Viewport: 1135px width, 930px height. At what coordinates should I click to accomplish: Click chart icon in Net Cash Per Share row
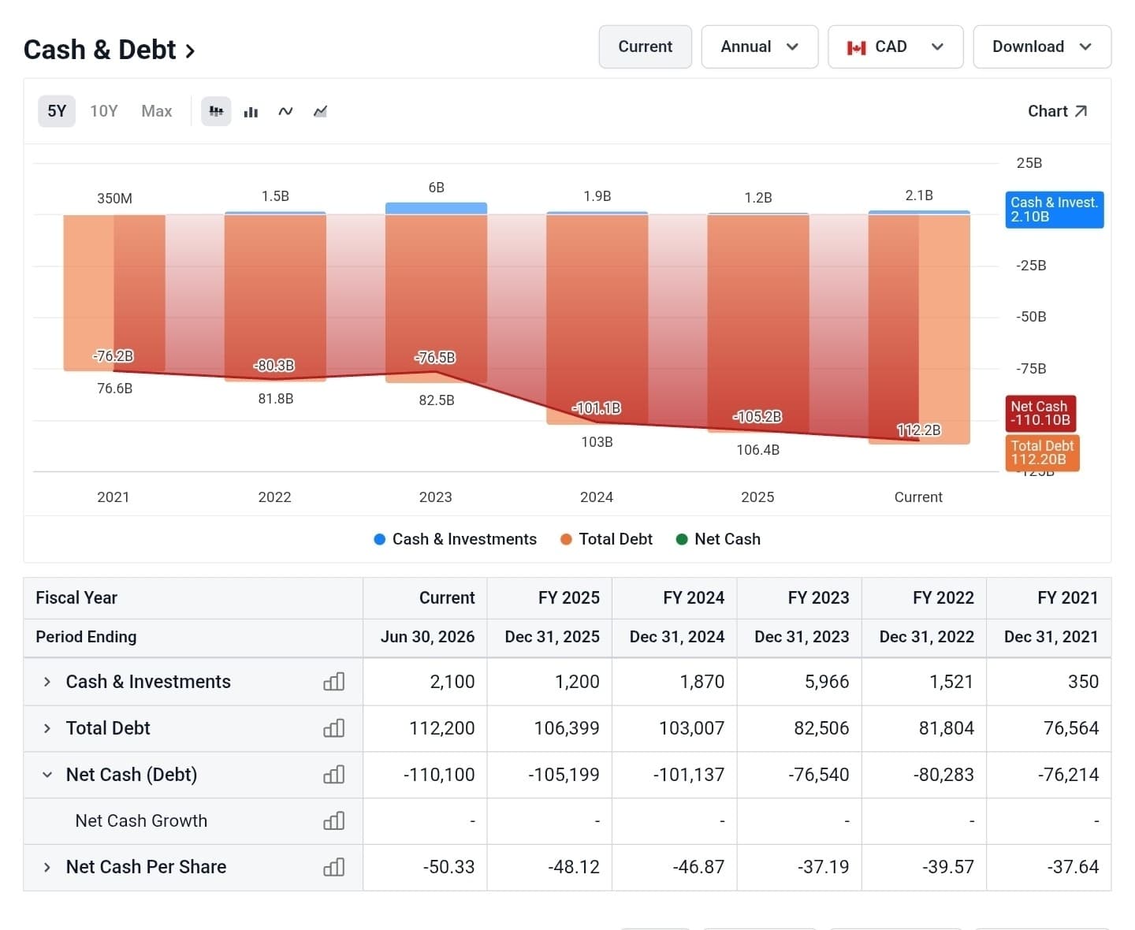(334, 867)
